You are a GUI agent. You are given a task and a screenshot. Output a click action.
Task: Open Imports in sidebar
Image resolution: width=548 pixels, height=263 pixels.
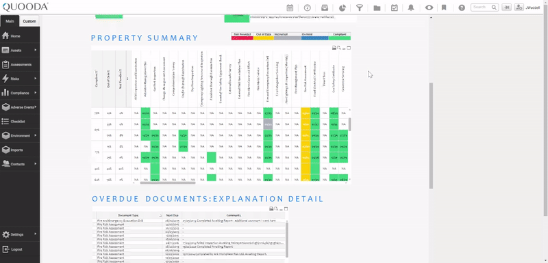click(x=20, y=150)
